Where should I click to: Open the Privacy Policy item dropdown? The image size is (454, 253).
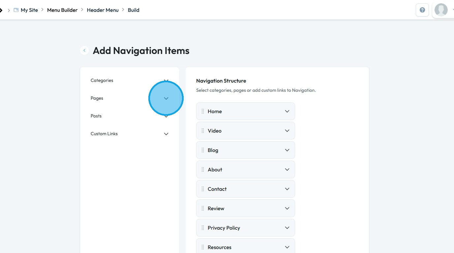(287, 228)
